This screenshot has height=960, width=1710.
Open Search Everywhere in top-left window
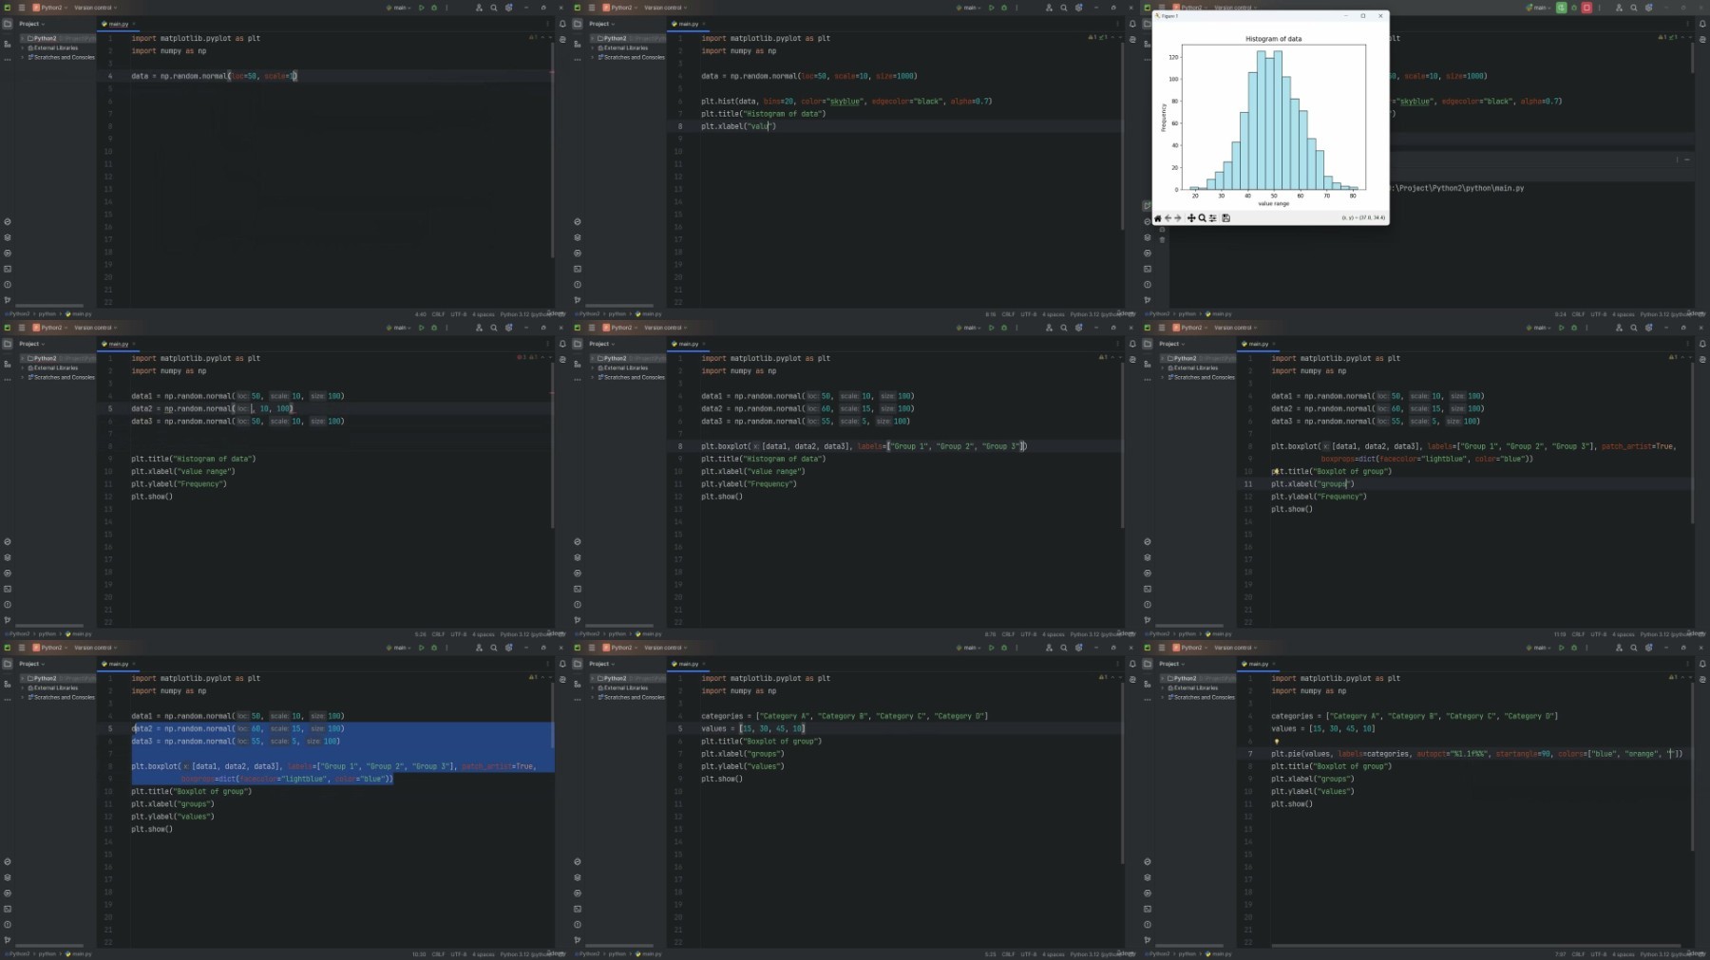click(x=494, y=8)
